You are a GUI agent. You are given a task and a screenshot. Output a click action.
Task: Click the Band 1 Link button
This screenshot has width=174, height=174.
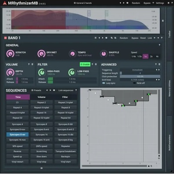click(x=150, y=38)
